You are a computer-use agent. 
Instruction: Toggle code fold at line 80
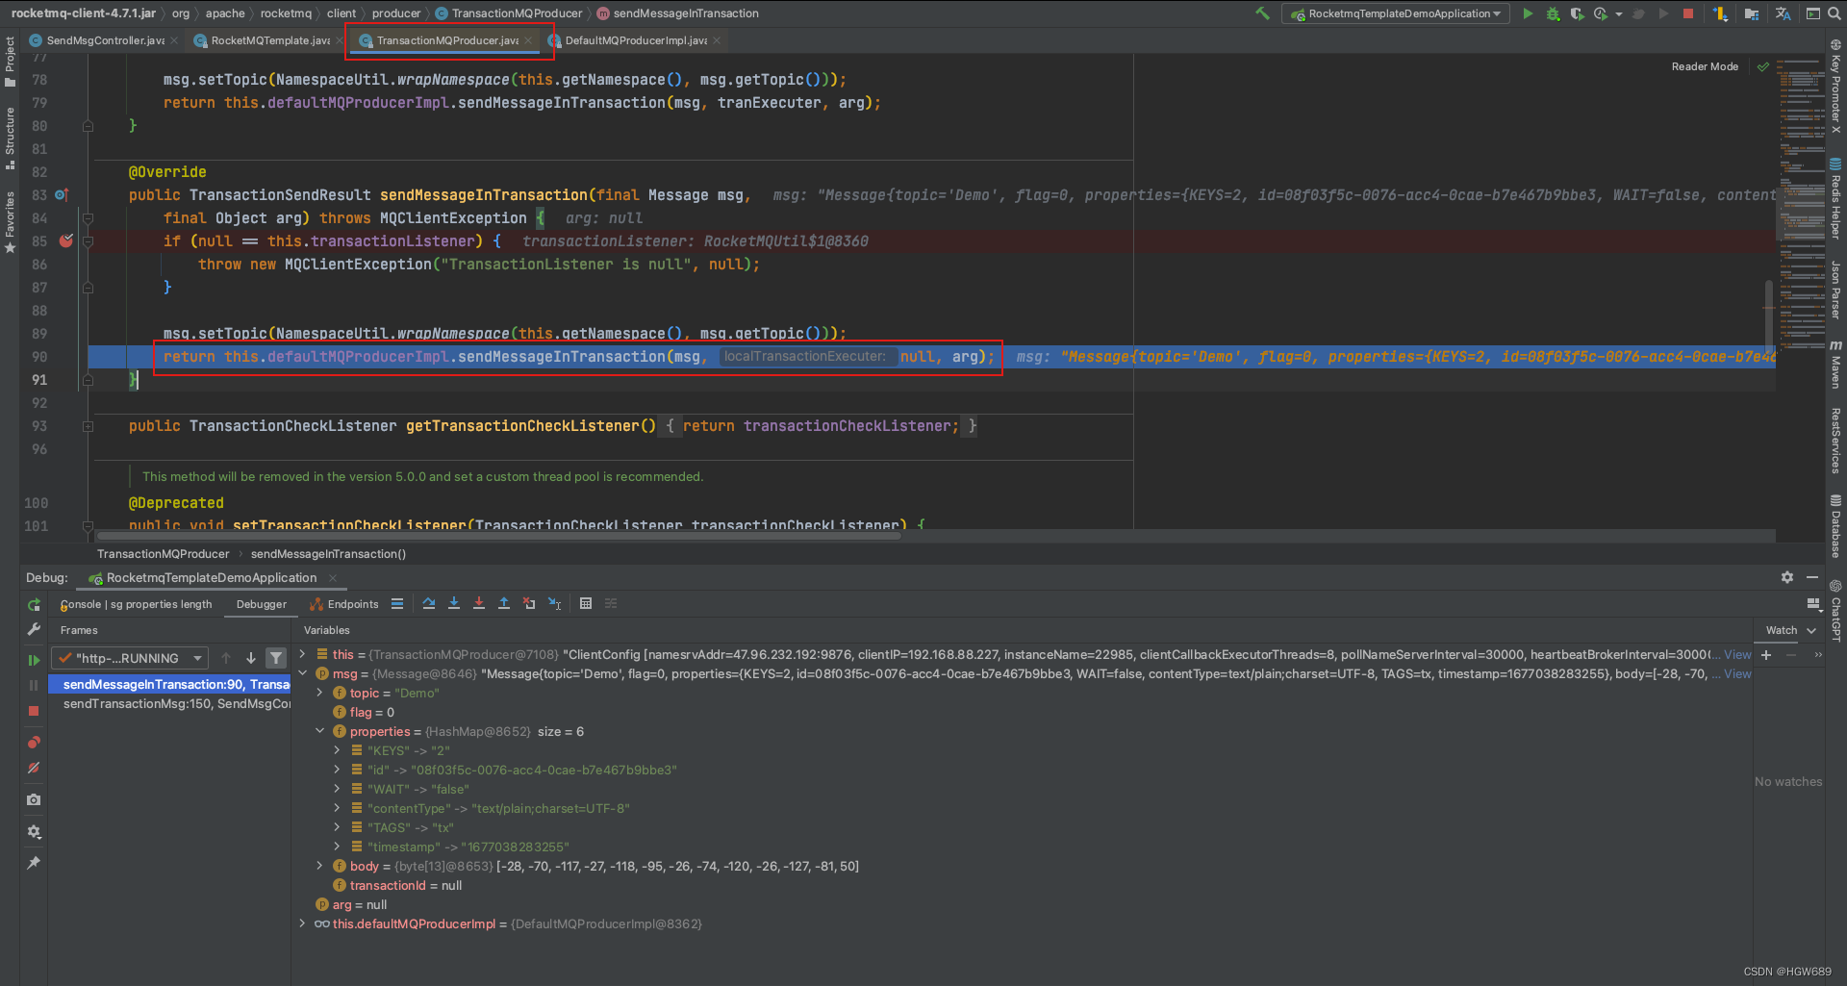pyautogui.click(x=88, y=126)
